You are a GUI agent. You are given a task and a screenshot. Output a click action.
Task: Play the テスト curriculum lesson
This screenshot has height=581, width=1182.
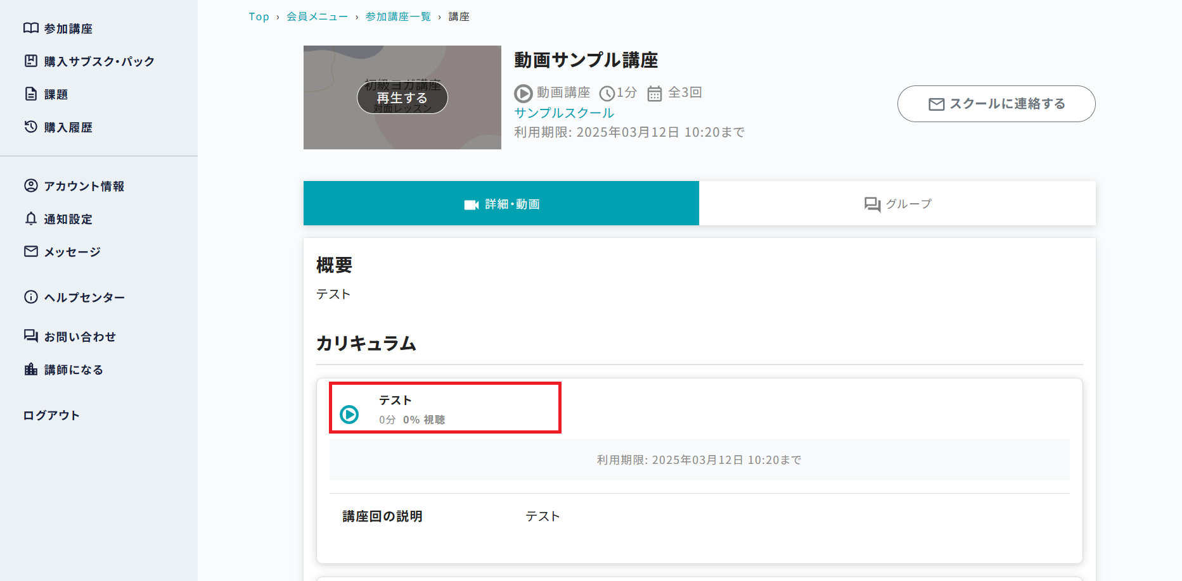pos(349,415)
